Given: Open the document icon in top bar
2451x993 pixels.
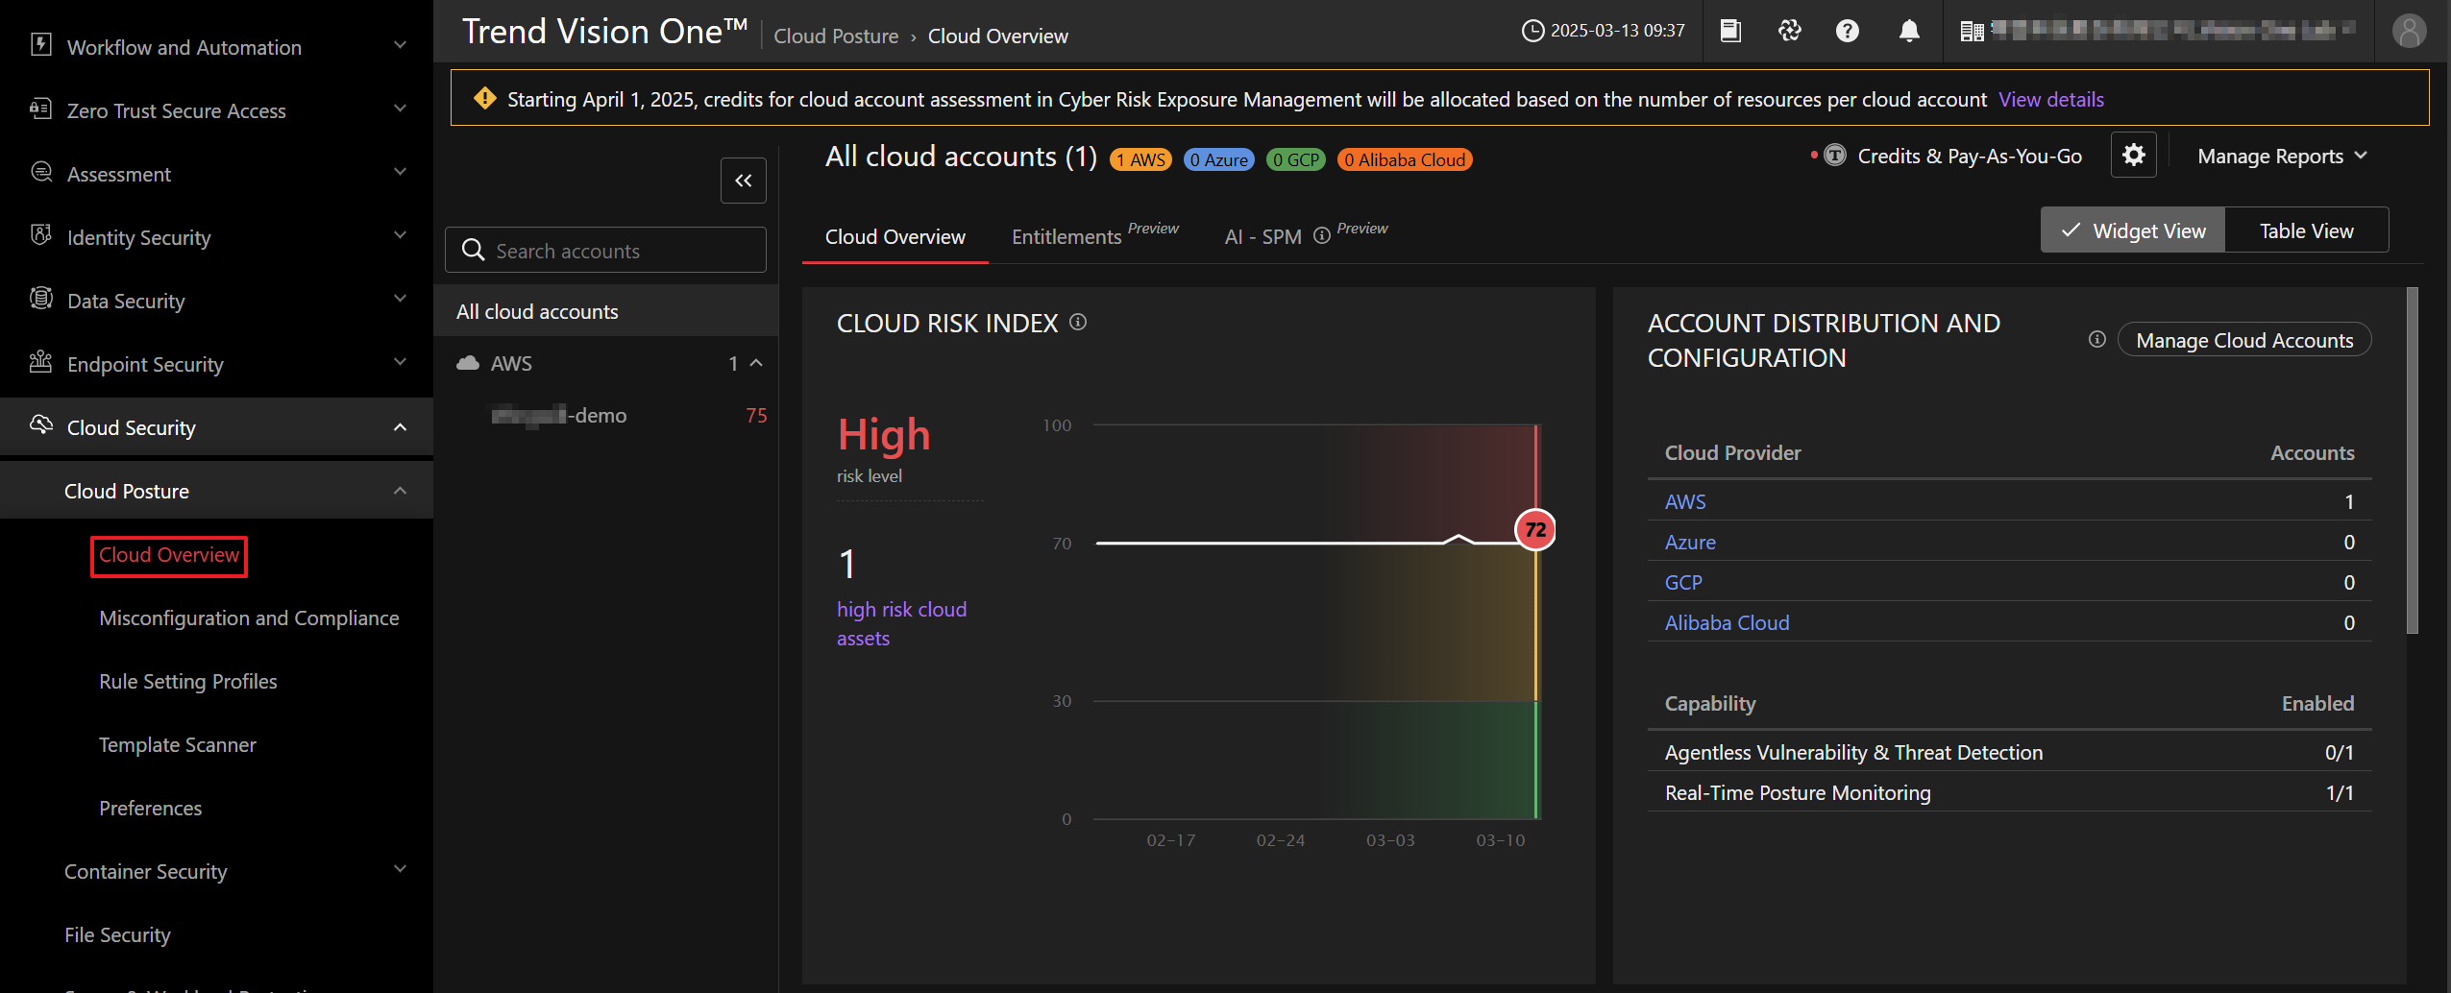Looking at the screenshot, I should click(x=1729, y=32).
